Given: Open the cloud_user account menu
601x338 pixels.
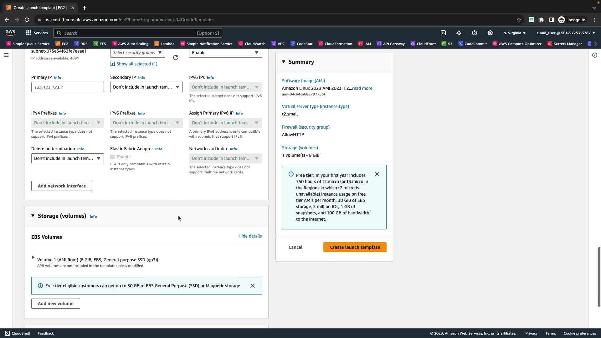Looking at the screenshot, I should (x=566, y=33).
